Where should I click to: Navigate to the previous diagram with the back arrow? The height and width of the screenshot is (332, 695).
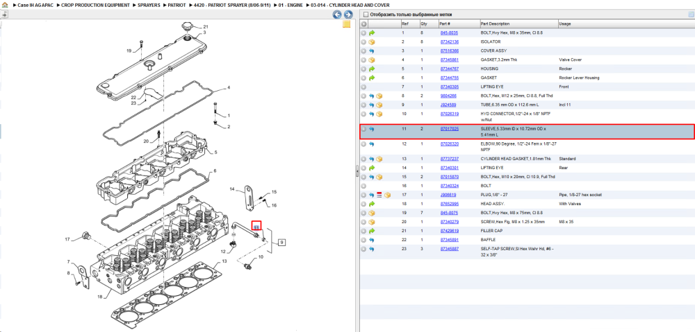(x=337, y=15)
